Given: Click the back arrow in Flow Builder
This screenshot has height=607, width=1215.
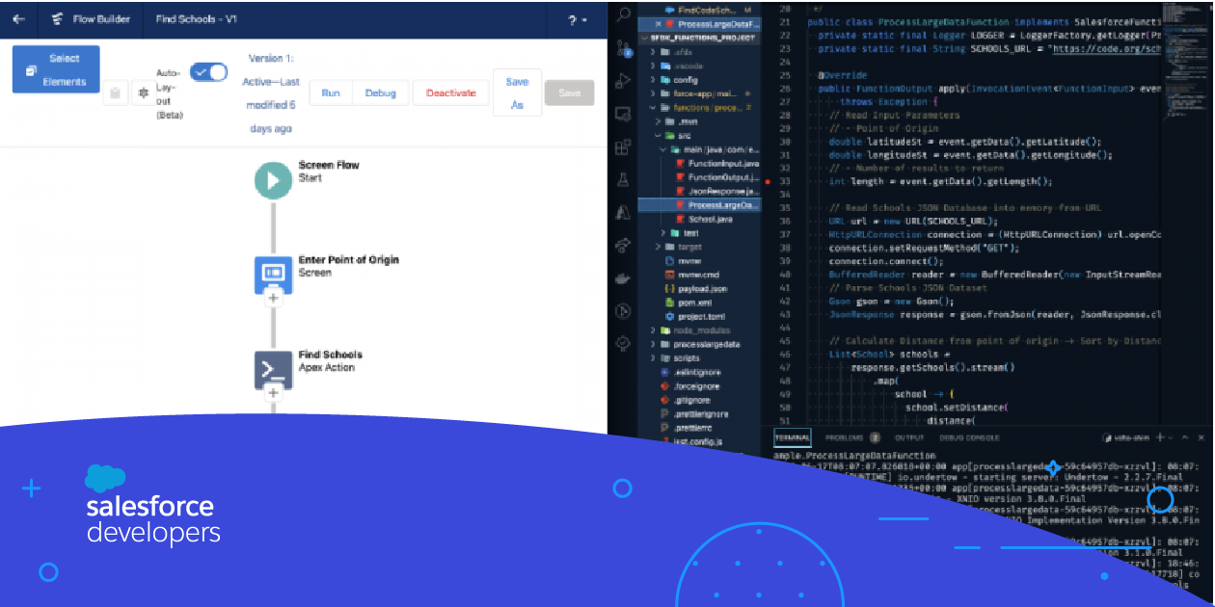Looking at the screenshot, I should (19, 19).
